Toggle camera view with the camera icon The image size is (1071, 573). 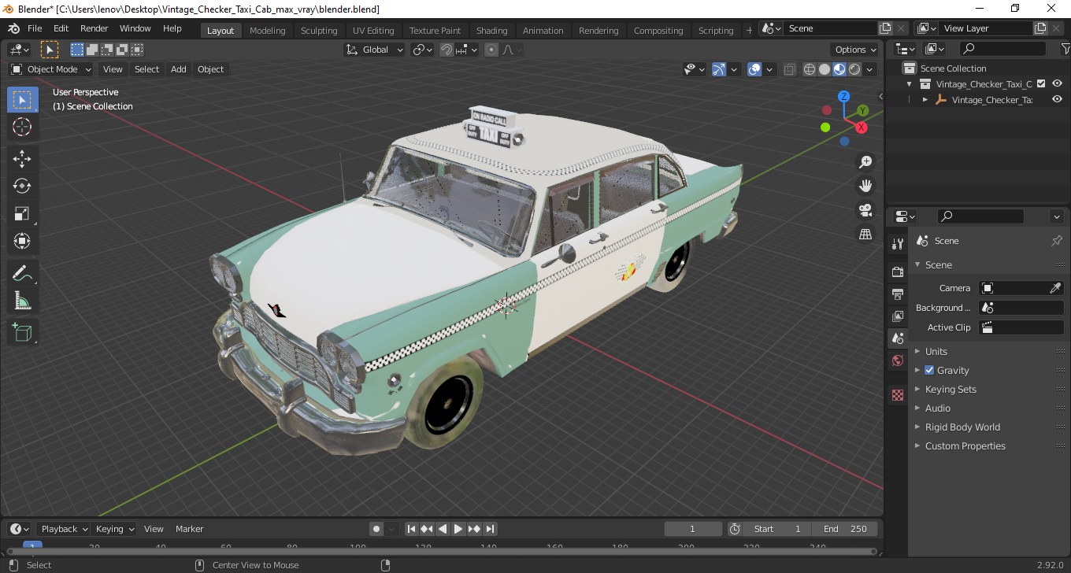pos(865,210)
